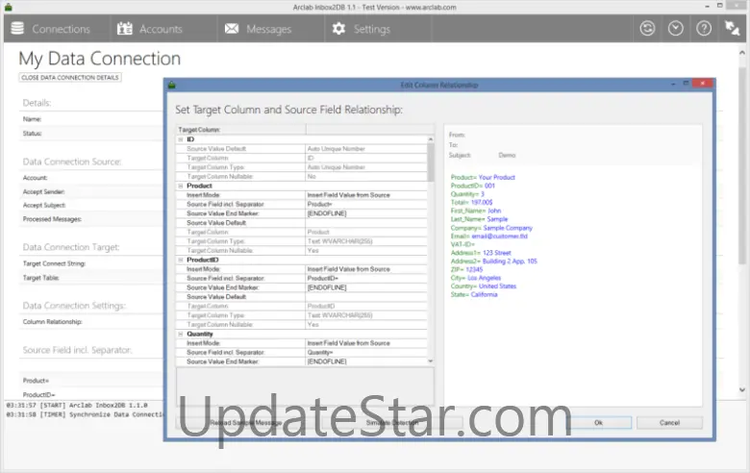The height and width of the screenshot is (473, 750).
Task: Click 'ZIP= 12345' sample line
Action: click(x=466, y=270)
